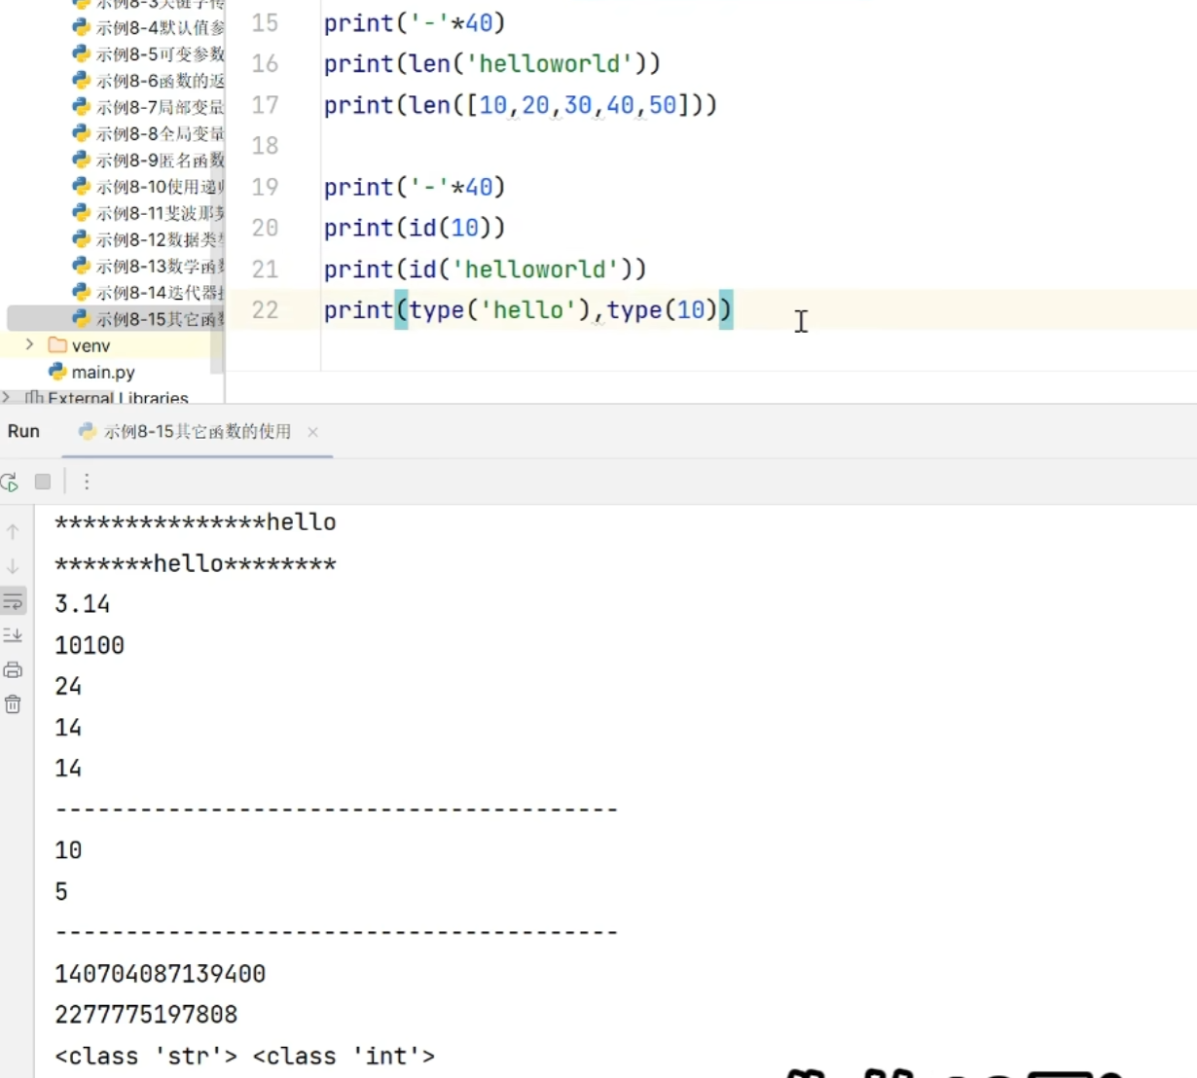Click console output 10

coord(68,850)
